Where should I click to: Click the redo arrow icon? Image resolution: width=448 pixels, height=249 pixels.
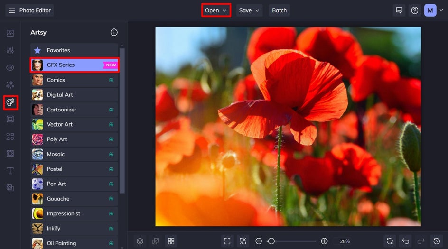421,241
